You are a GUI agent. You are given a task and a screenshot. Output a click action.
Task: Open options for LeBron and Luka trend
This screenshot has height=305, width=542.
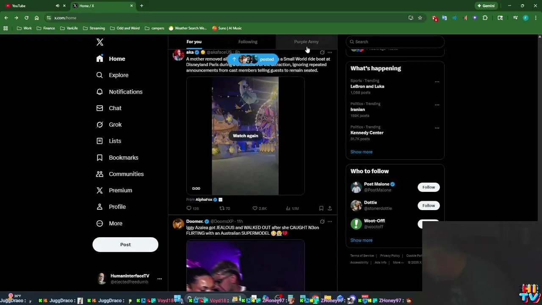pos(437,82)
